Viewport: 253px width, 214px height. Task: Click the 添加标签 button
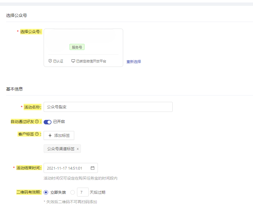pos(59,135)
